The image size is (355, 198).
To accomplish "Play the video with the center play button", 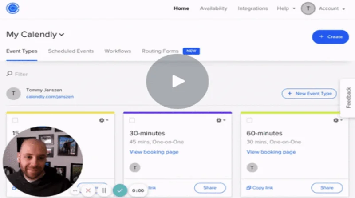I will pyautogui.click(x=177, y=81).
